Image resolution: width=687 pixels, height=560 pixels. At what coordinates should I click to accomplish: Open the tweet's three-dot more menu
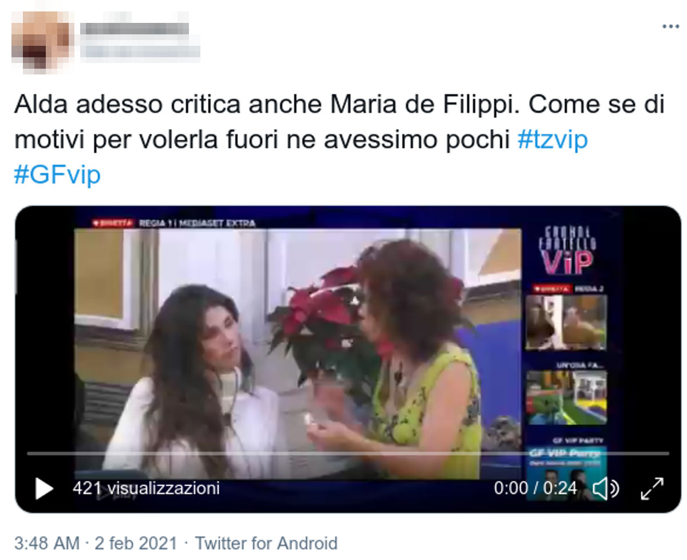coord(670,26)
